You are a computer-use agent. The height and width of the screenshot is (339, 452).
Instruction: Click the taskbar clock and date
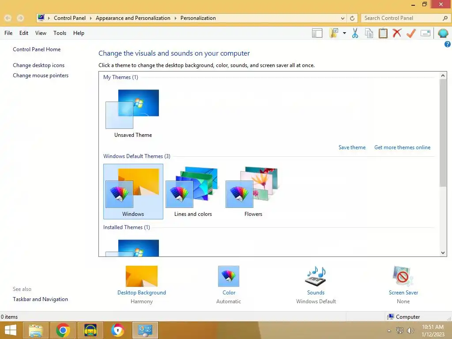coord(433,331)
